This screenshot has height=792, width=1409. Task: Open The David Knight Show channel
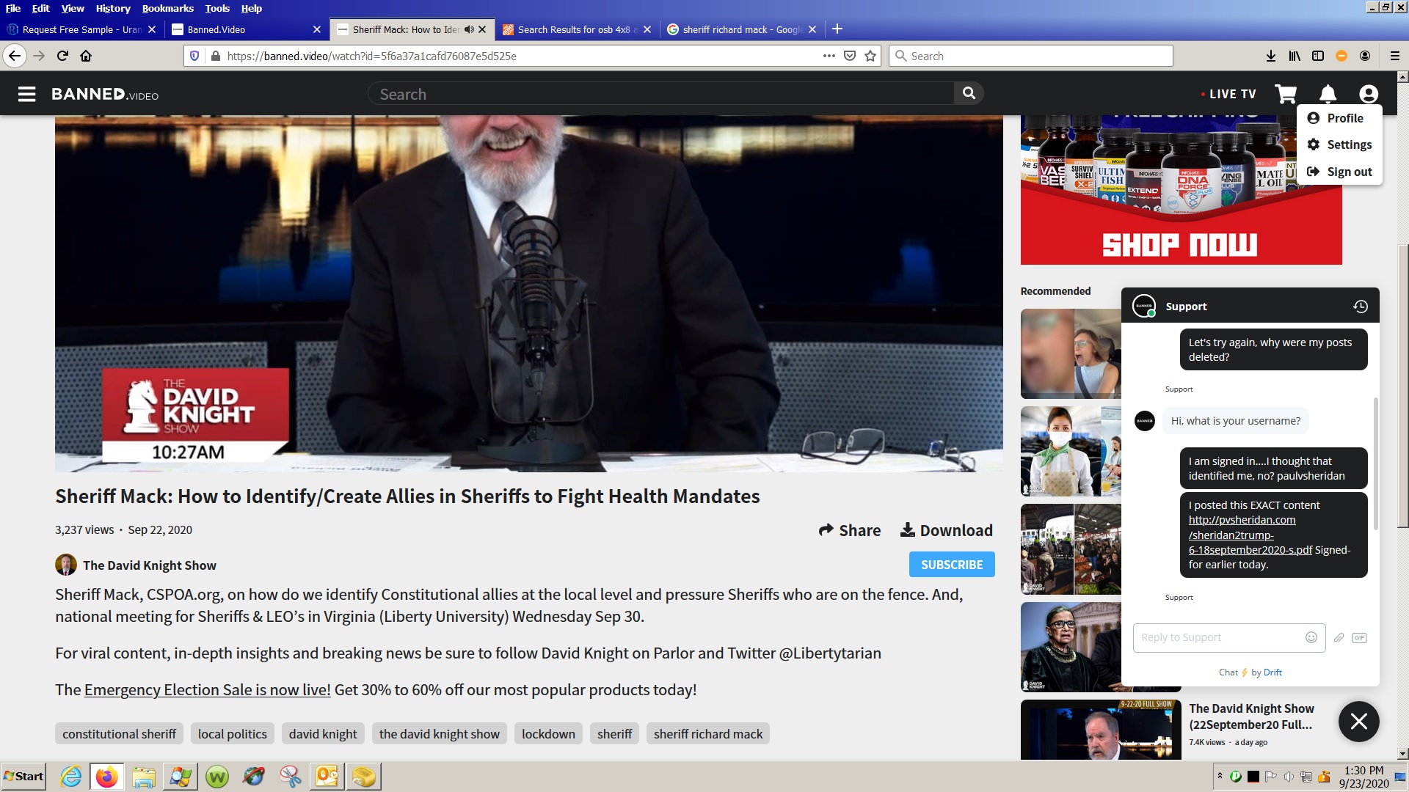[150, 565]
